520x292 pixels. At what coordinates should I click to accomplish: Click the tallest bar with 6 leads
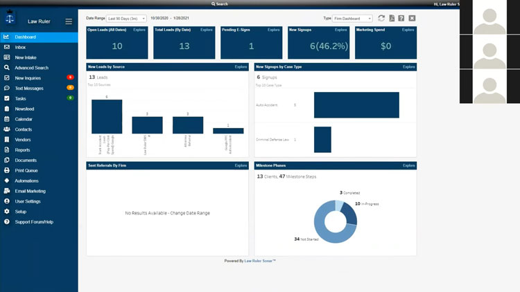pyautogui.click(x=107, y=116)
